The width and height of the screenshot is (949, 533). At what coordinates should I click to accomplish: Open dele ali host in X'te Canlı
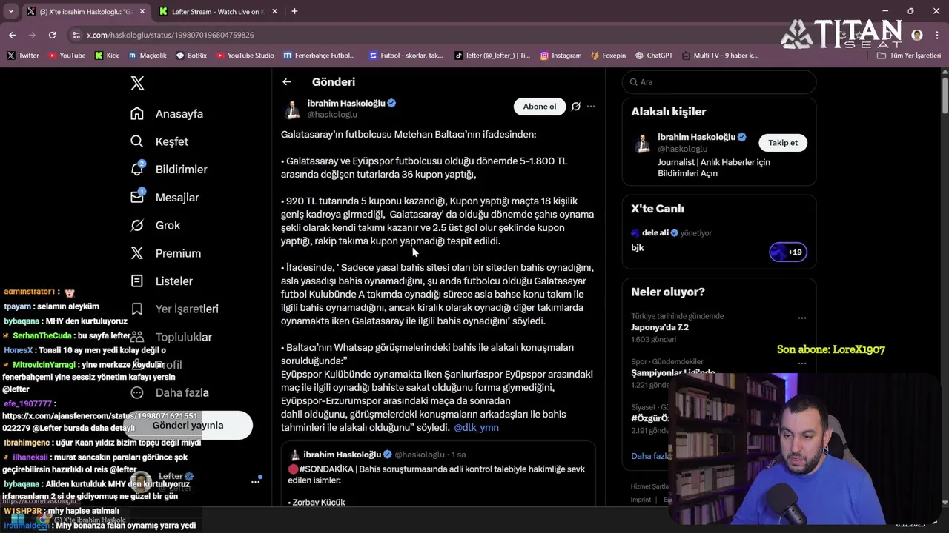(x=655, y=233)
